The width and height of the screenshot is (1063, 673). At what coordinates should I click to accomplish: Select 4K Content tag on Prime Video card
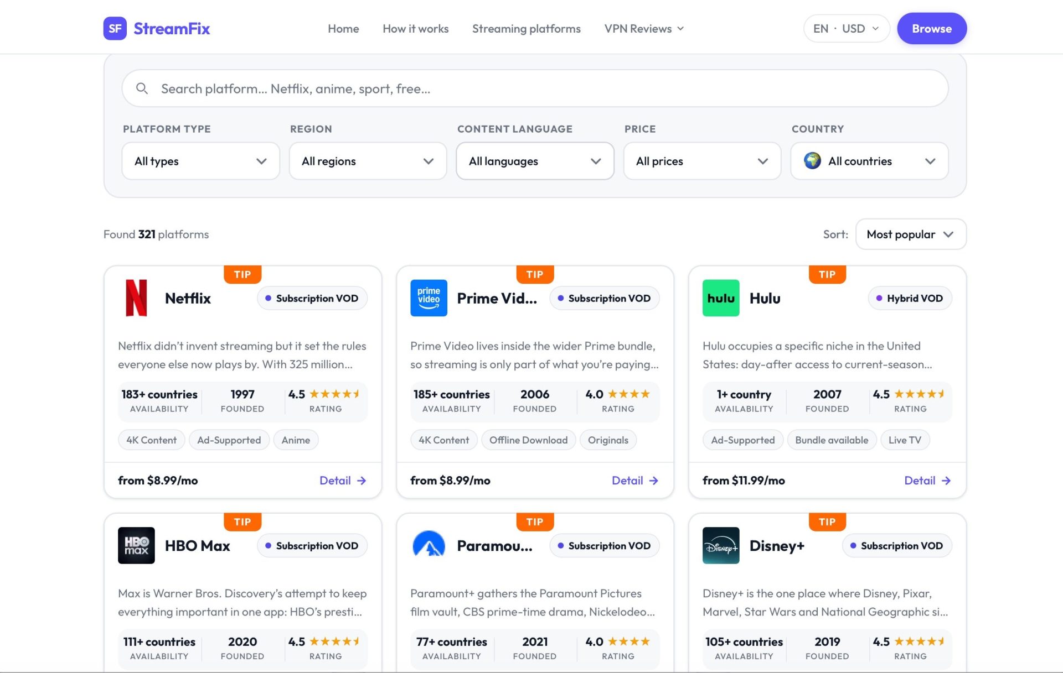(x=443, y=440)
